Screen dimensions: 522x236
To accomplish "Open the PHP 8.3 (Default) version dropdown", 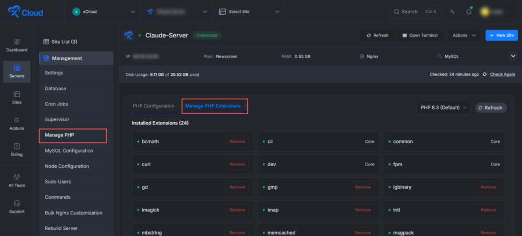I will tap(443, 108).
